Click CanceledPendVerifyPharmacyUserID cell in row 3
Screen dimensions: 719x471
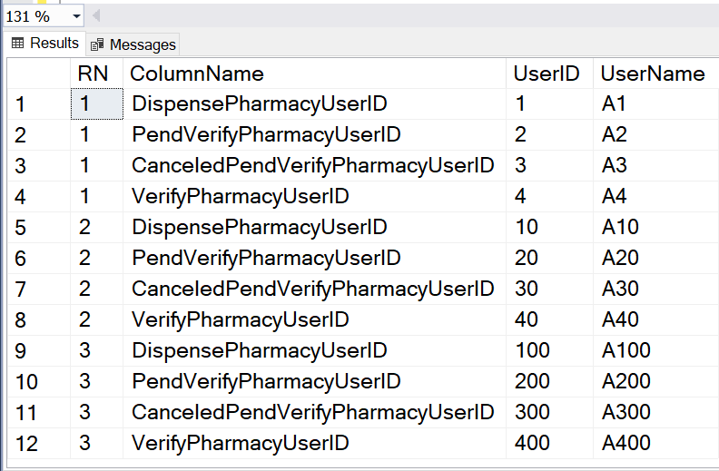tap(313, 166)
